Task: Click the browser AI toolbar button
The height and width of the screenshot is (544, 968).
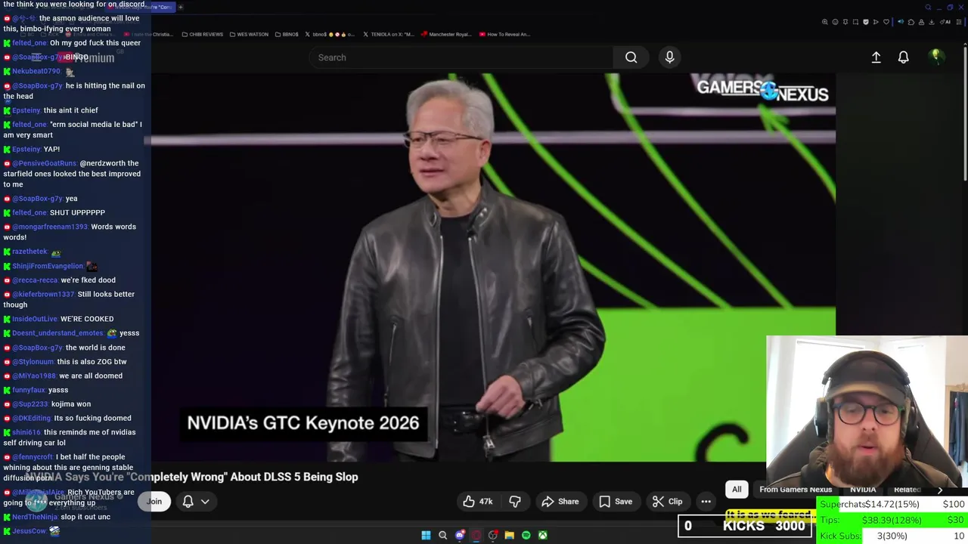Action: [945, 22]
